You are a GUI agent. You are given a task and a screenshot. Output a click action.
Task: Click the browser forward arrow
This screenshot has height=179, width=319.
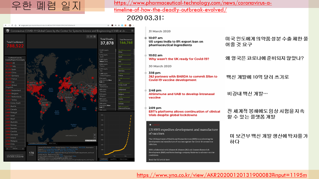[x=9, y=25]
